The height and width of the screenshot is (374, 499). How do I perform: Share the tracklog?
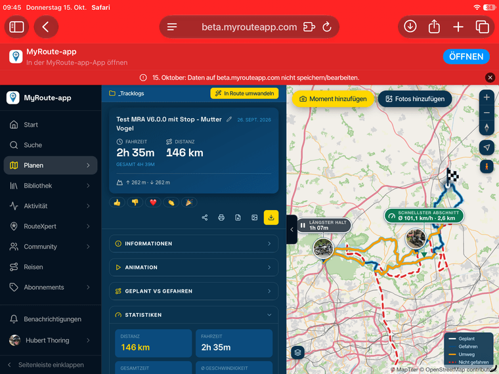tap(205, 218)
